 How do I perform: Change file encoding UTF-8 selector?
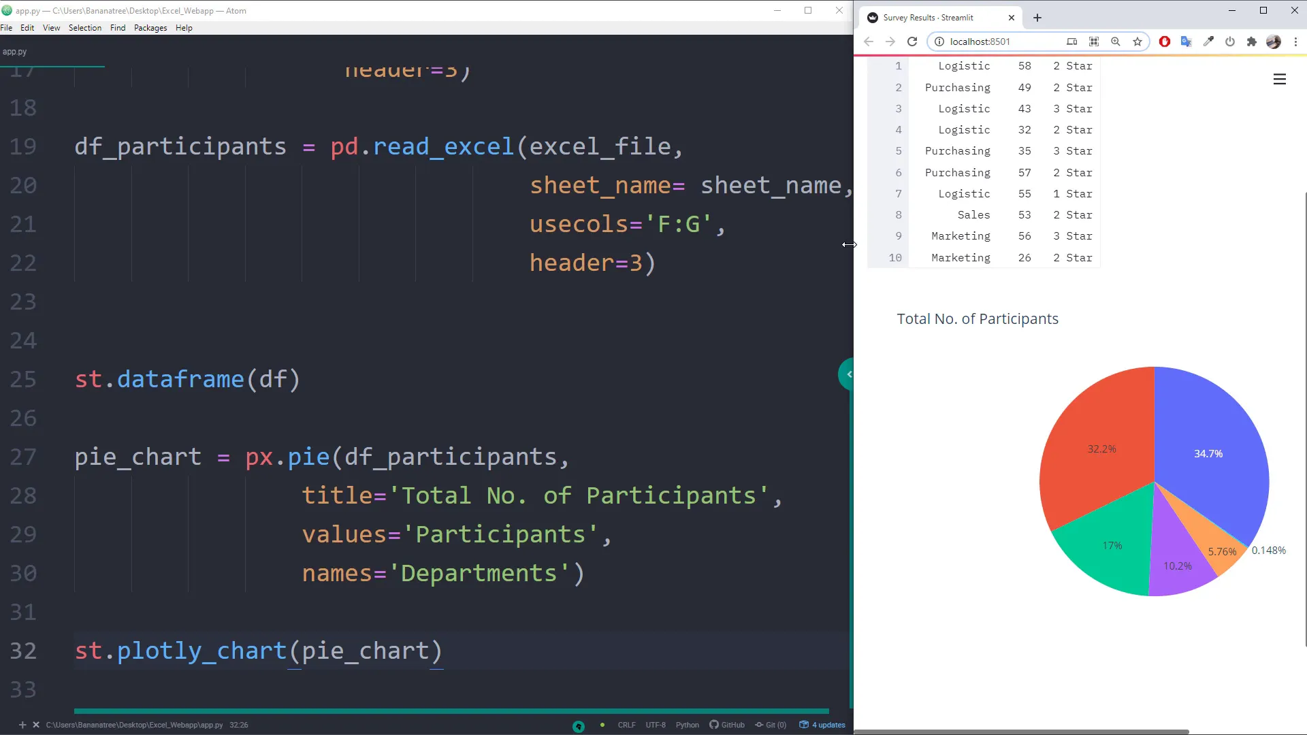[x=656, y=725]
